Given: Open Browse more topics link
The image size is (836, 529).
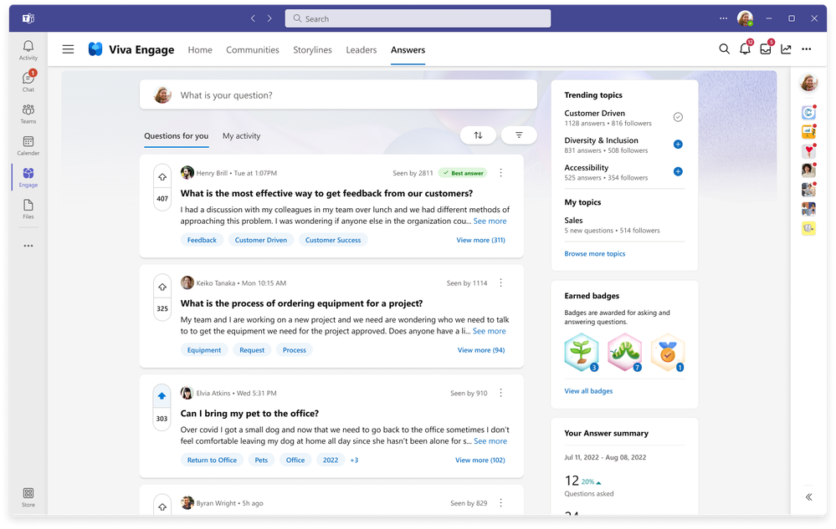Looking at the screenshot, I should [594, 254].
